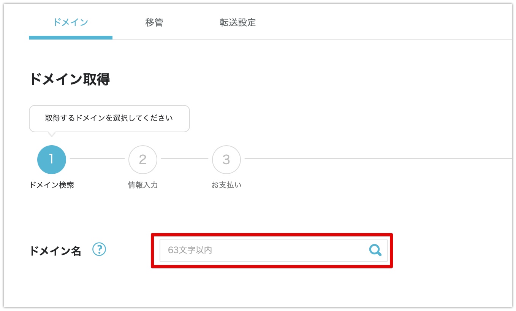Screen dimensions: 516x311
Task: Click the ドメイン取得 page heading
Action: point(70,79)
